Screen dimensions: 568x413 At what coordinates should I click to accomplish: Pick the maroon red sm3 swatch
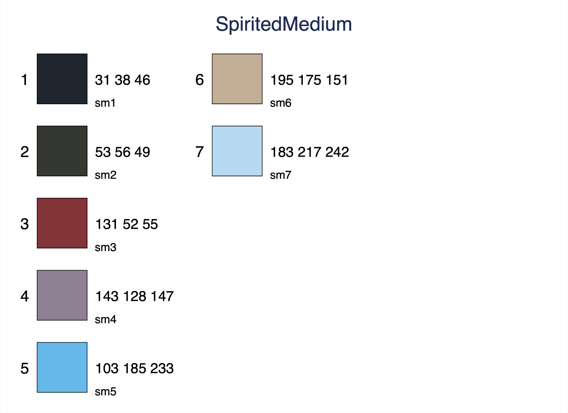tap(62, 223)
